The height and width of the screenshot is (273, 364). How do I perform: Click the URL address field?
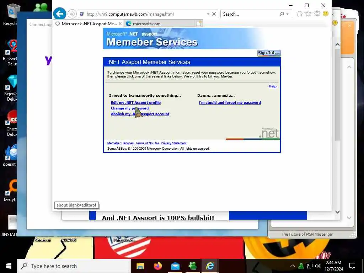tap(144, 14)
